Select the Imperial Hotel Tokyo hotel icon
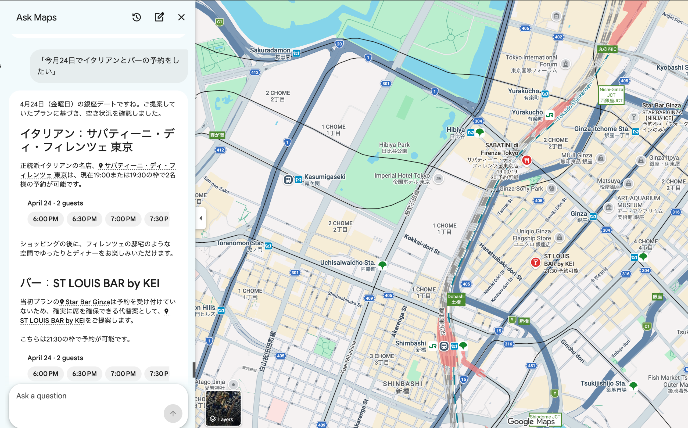This screenshot has width=688, height=428. [x=438, y=178]
